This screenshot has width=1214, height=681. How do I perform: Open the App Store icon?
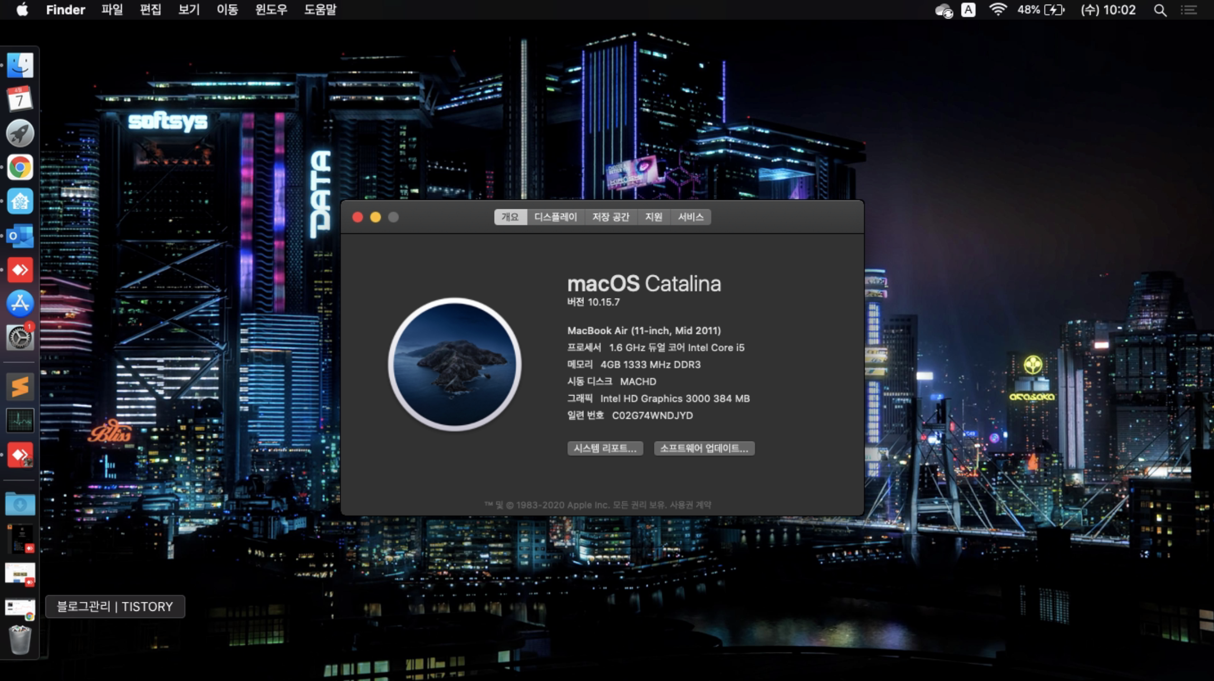pos(20,304)
